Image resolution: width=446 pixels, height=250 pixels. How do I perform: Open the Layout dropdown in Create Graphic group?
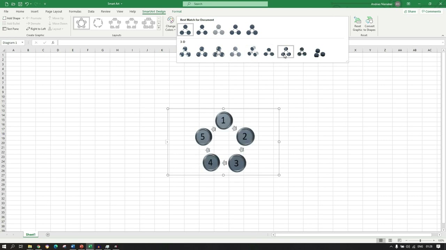56,29
